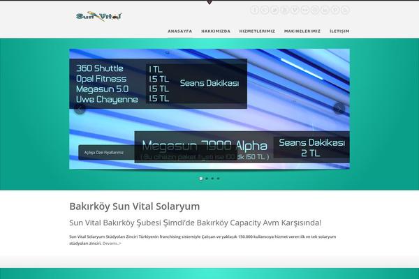Select the third slider pagination dot

(x=212, y=179)
